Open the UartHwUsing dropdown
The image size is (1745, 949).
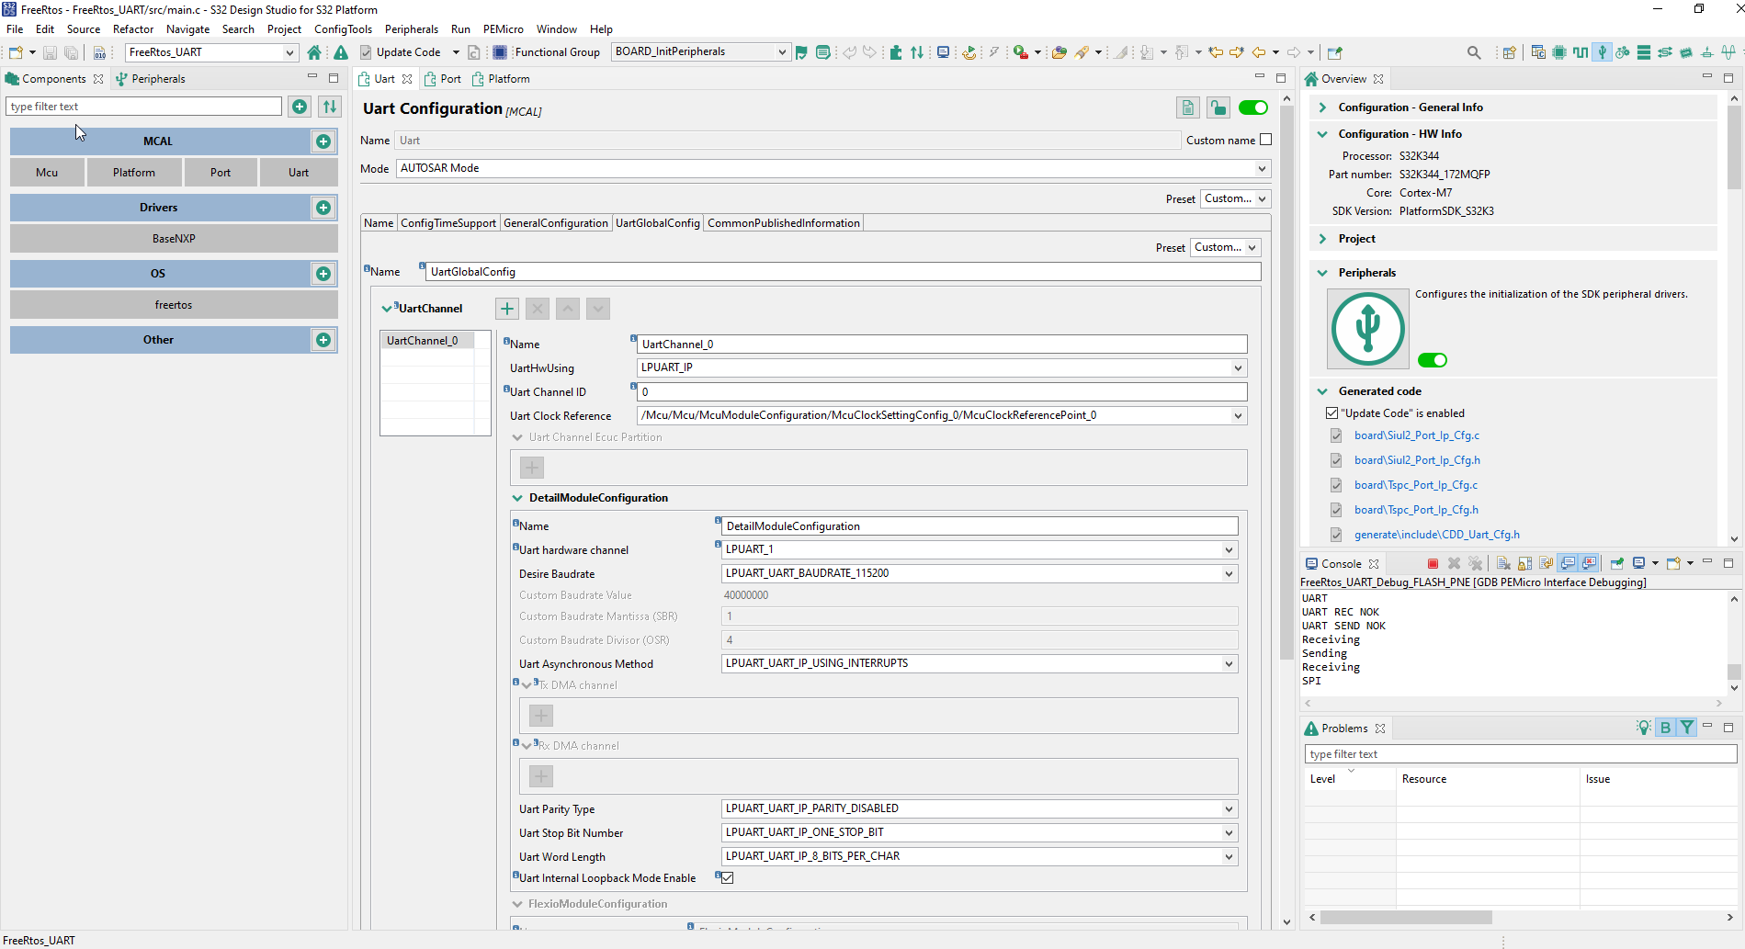[x=1238, y=368]
